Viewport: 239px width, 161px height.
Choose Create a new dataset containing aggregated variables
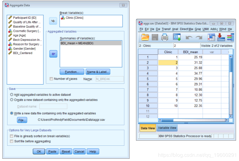point(12,100)
